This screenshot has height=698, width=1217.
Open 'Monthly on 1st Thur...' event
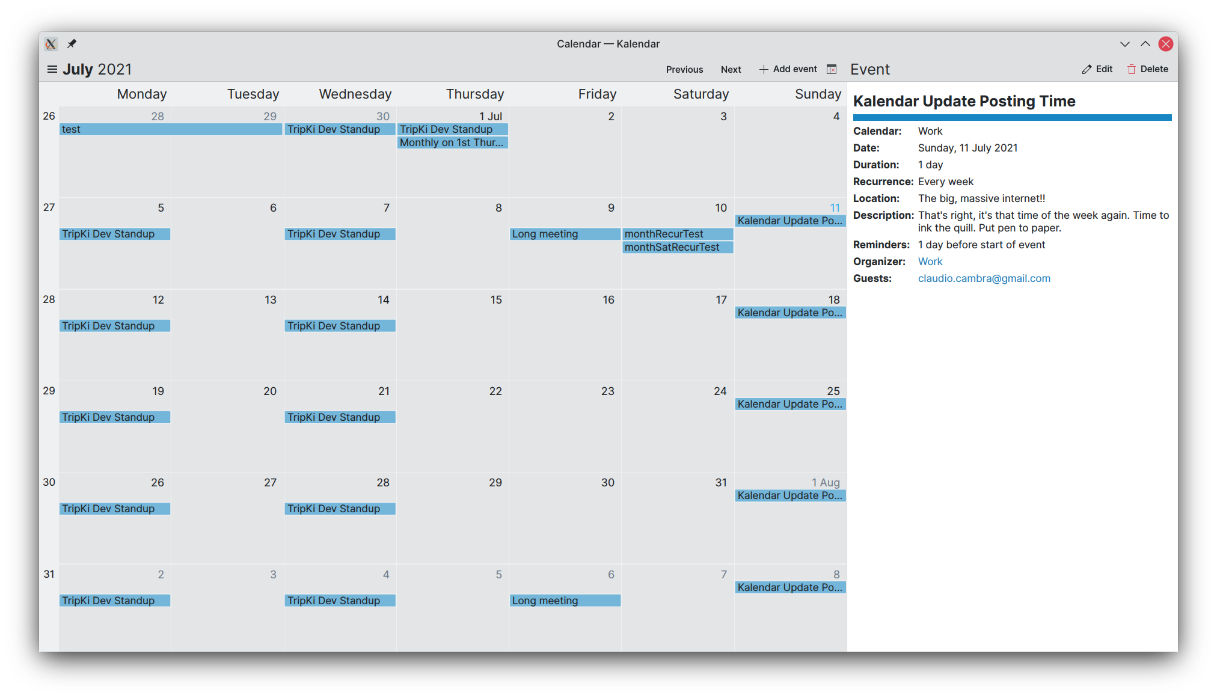[453, 142]
